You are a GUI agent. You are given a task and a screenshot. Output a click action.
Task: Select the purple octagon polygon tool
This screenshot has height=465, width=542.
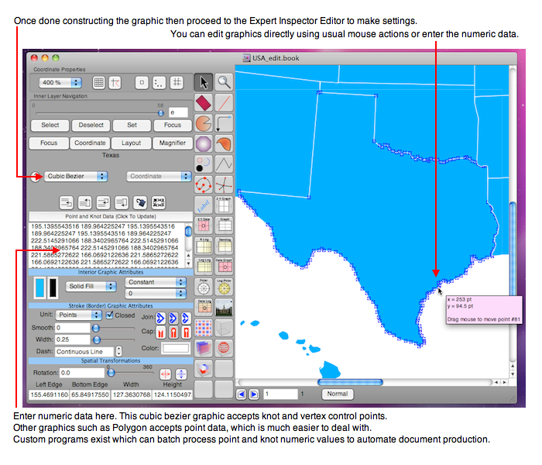pyautogui.click(x=203, y=144)
